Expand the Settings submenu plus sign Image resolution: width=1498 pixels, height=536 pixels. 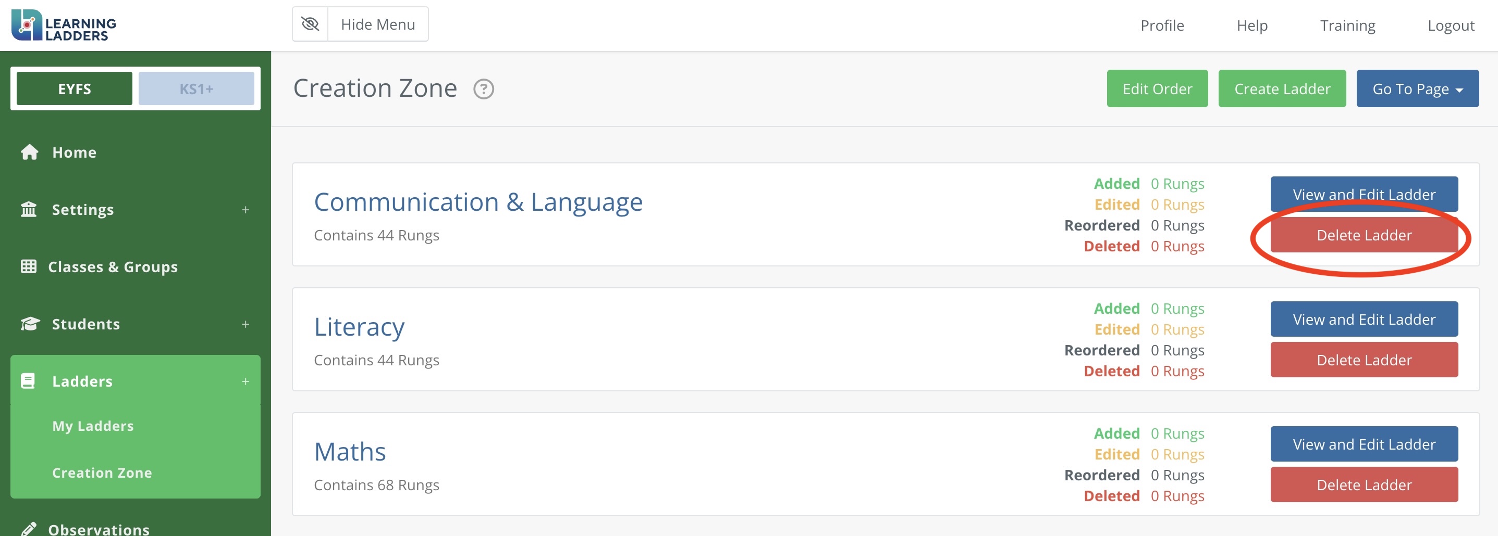point(245,210)
